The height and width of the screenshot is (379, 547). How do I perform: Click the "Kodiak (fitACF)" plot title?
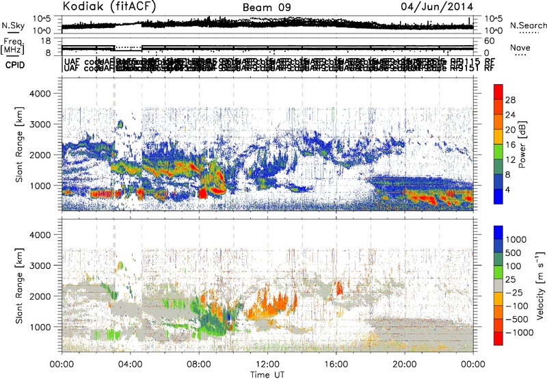click(x=109, y=6)
